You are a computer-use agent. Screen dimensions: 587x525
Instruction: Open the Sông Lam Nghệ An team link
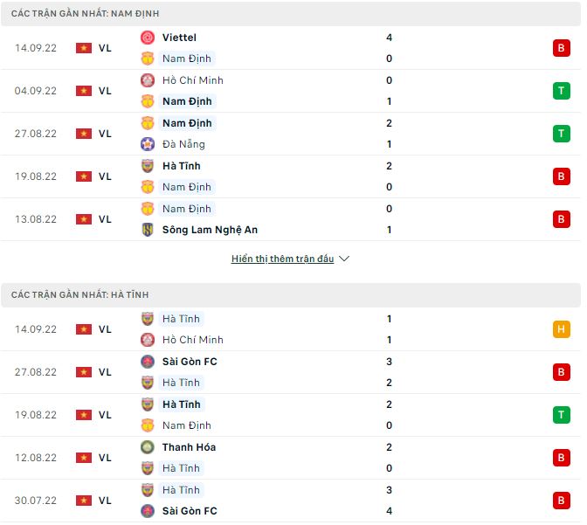pyautogui.click(x=210, y=230)
